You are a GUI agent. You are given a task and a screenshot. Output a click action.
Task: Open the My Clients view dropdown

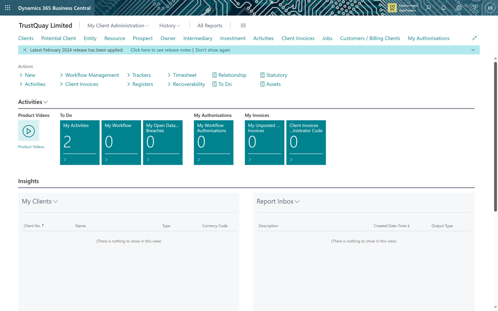(55, 202)
